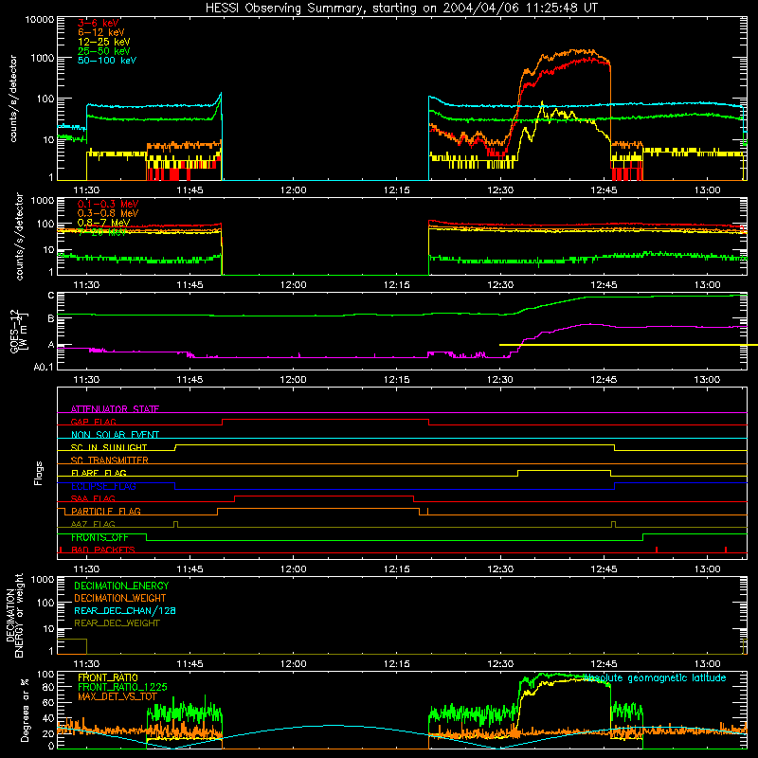The height and width of the screenshot is (758, 758).
Task: Select the FRONTS_OFF flag label
Action: (99, 537)
